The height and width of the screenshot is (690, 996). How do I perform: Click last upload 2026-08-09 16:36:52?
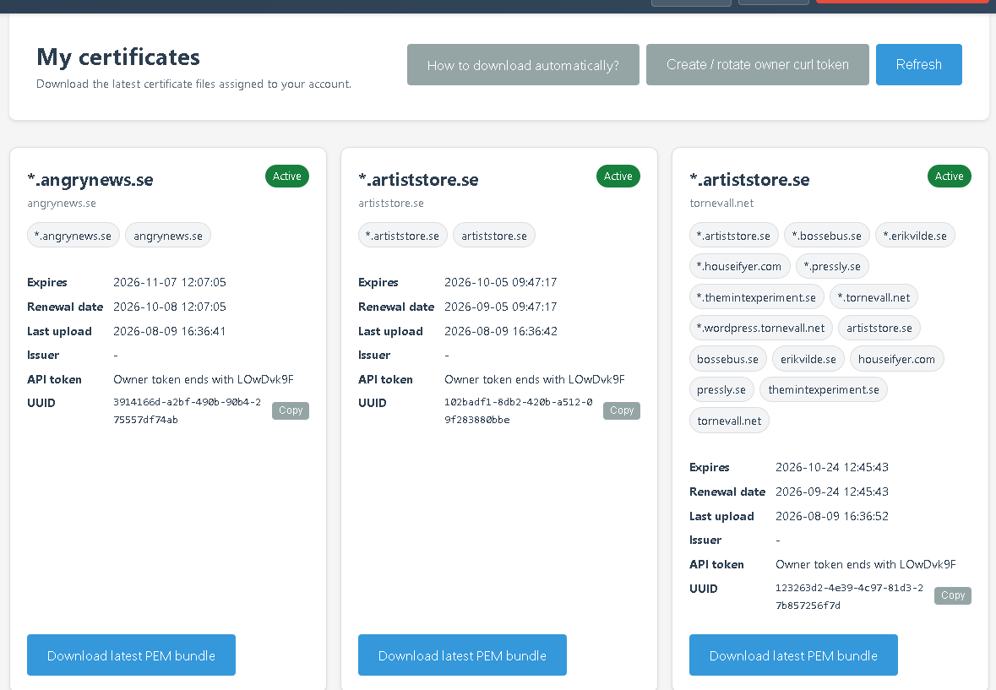click(x=832, y=517)
